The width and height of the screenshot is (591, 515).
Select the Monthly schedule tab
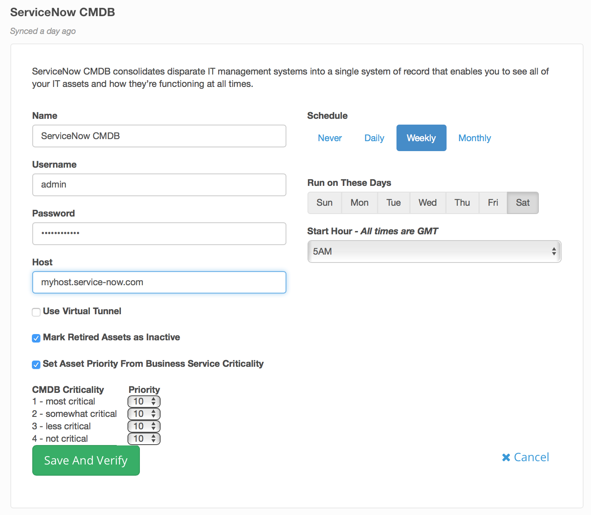(x=475, y=138)
